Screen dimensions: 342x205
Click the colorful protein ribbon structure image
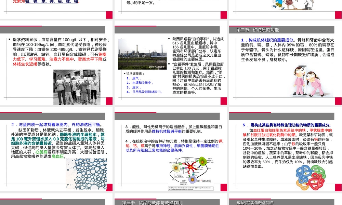[x=311, y=178]
